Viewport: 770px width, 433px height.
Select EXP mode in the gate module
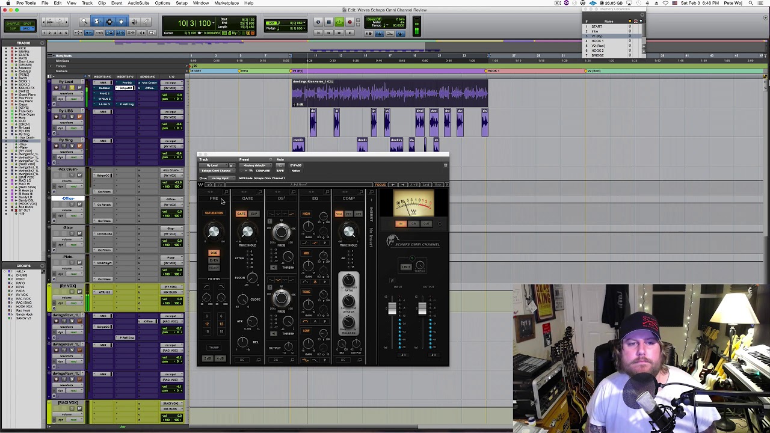[x=254, y=213]
